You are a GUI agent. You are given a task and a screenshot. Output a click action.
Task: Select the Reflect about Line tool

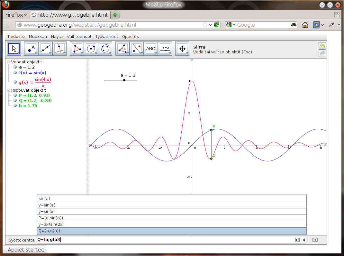(136, 49)
